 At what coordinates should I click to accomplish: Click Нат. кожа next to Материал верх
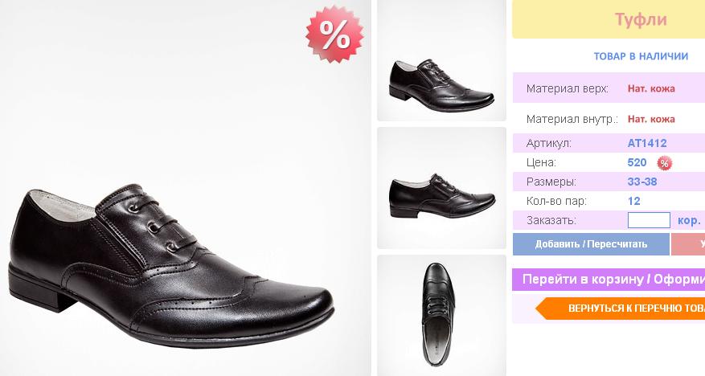tap(651, 88)
